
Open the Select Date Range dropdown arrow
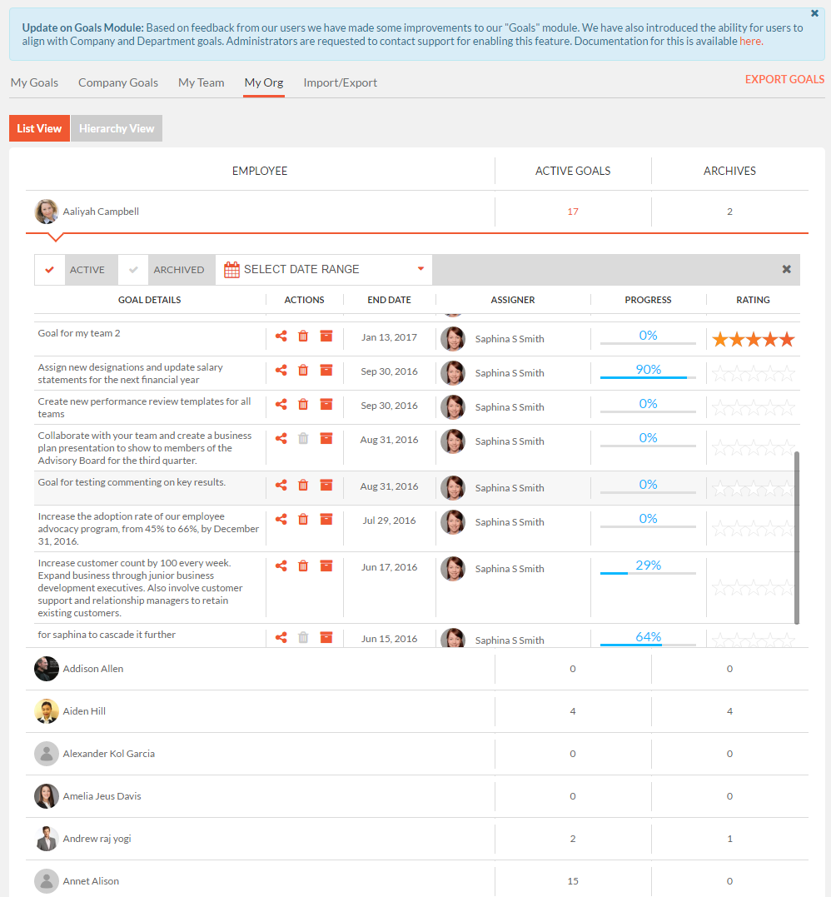[421, 269]
